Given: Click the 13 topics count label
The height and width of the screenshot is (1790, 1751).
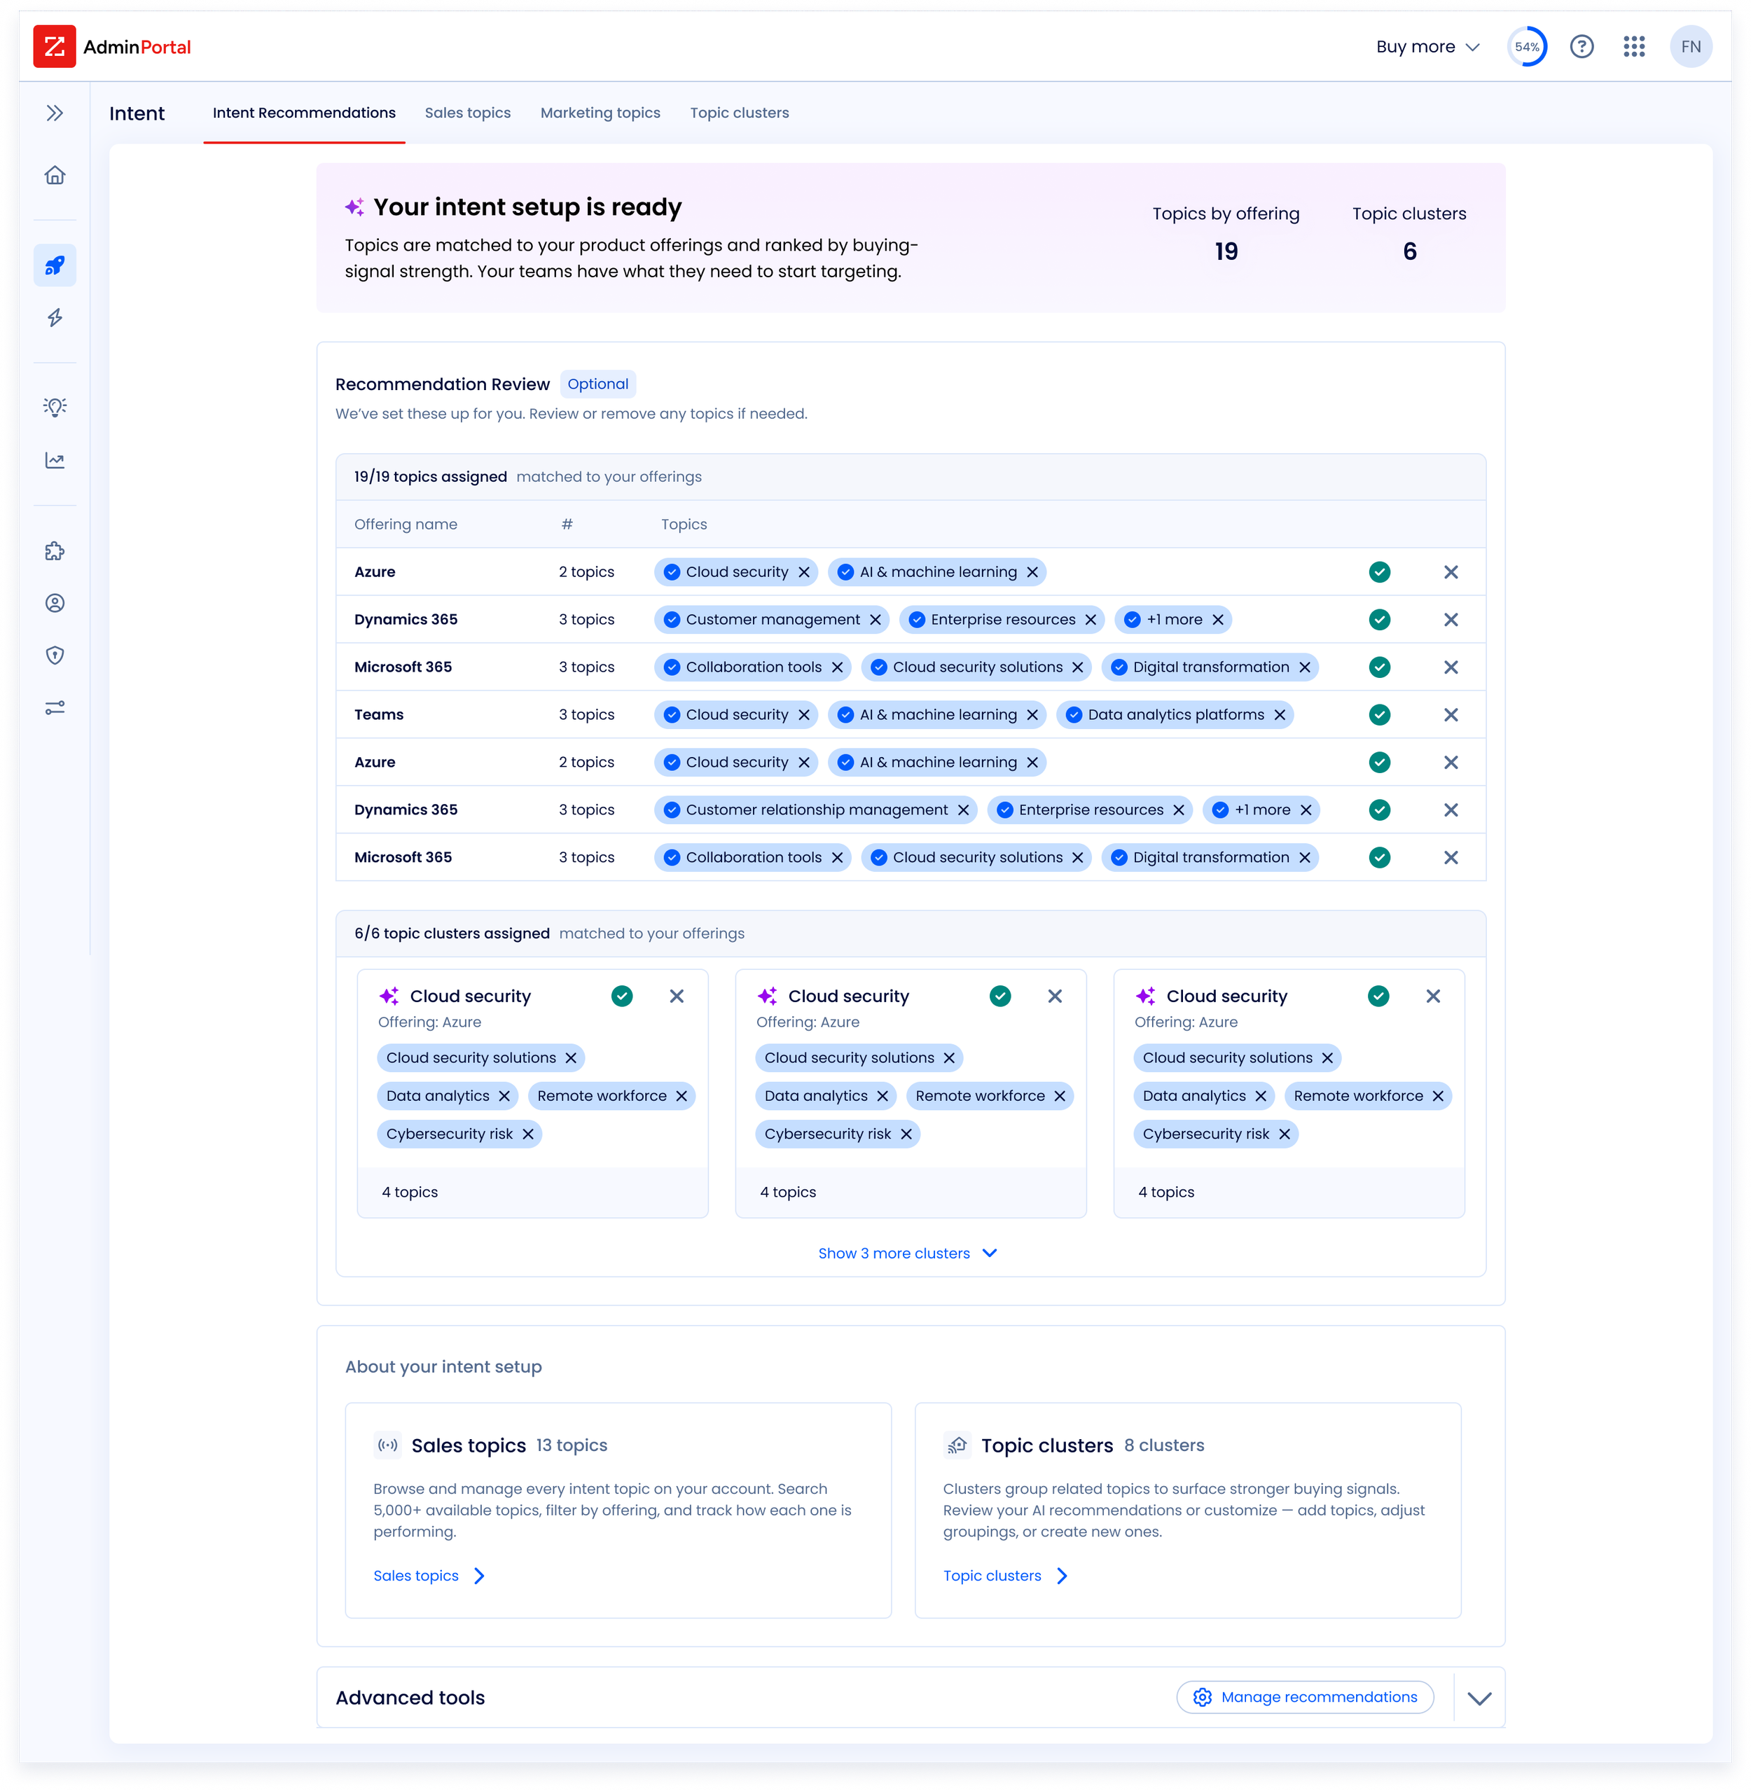Looking at the screenshot, I should [572, 1445].
